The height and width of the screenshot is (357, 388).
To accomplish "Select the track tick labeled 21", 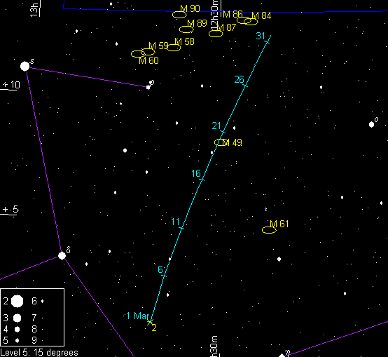I will (x=223, y=133).
